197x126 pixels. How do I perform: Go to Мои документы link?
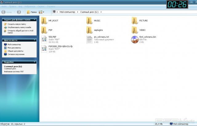[14, 48]
